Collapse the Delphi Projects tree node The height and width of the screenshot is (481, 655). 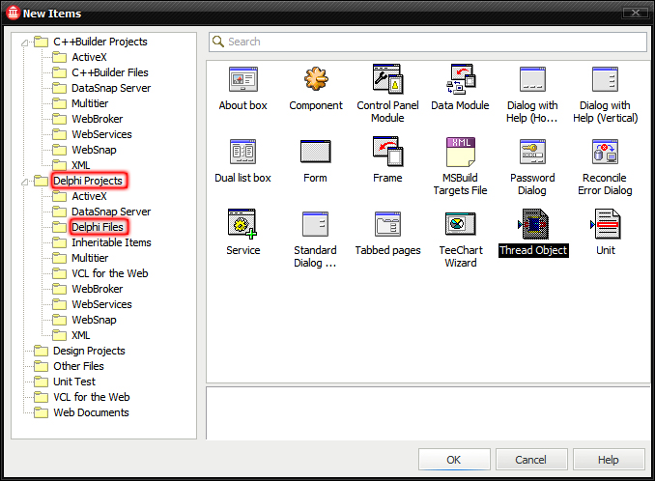pos(25,182)
